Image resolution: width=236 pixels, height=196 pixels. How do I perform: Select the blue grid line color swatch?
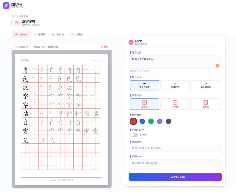142,121
